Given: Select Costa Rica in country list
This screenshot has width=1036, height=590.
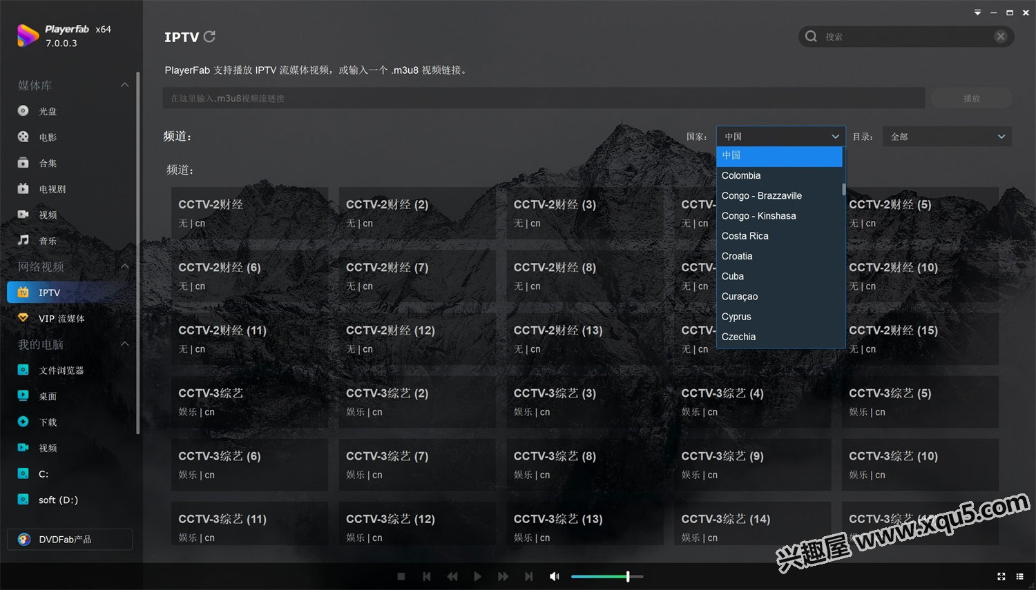Looking at the screenshot, I should 779,236.
